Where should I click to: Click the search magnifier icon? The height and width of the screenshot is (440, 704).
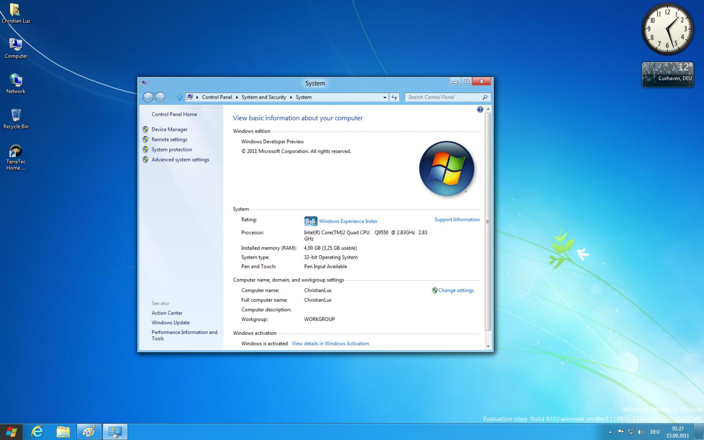click(x=485, y=97)
